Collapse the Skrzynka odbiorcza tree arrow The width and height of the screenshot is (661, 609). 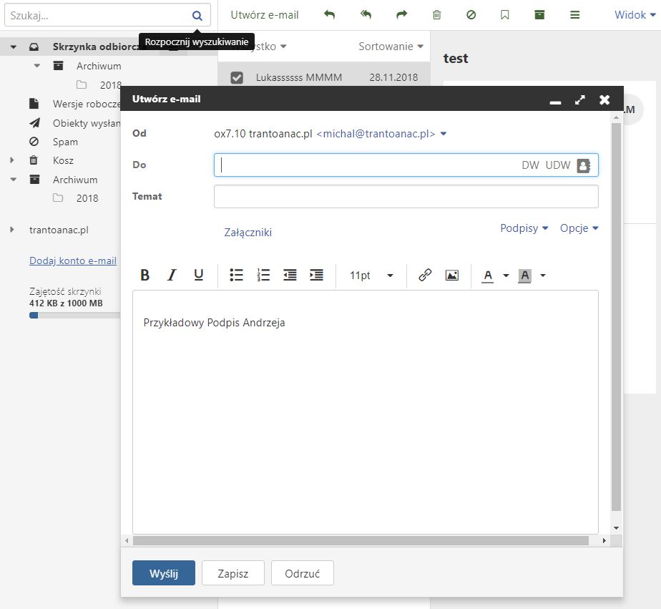[x=14, y=47]
